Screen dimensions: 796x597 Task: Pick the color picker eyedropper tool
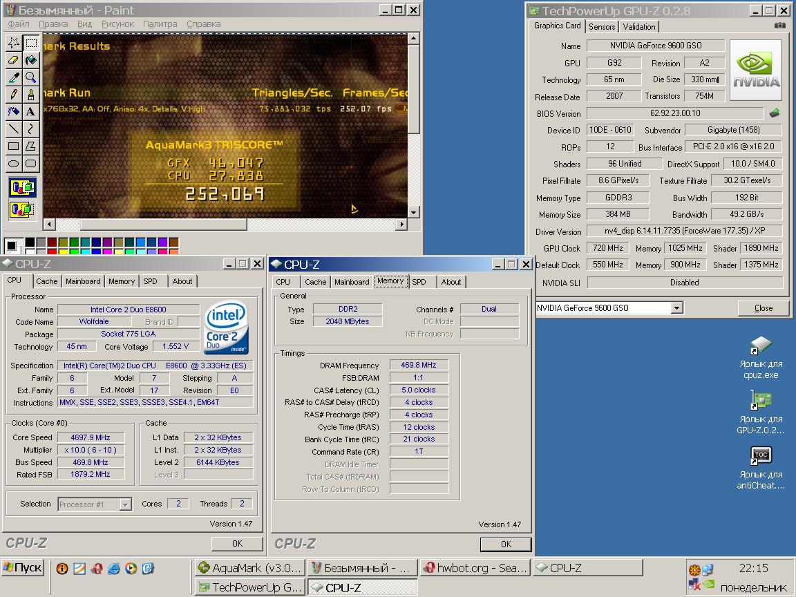click(x=14, y=77)
